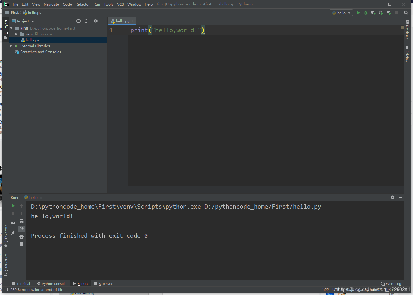Toggle soft-wrap in the run console
This screenshot has width=413, height=295.
pyautogui.click(x=21, y=221)
